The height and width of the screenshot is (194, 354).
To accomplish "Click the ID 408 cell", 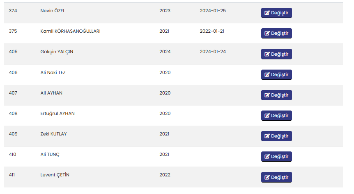I will [13, 113].
